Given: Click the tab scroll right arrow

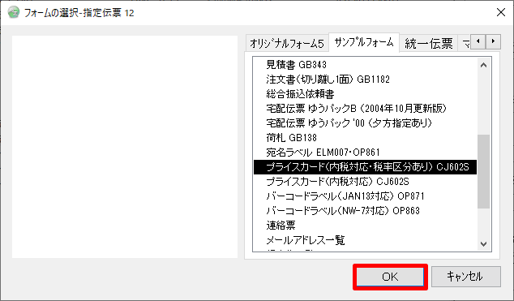Looking at the screenshot, I should click(x=493, y=41).
